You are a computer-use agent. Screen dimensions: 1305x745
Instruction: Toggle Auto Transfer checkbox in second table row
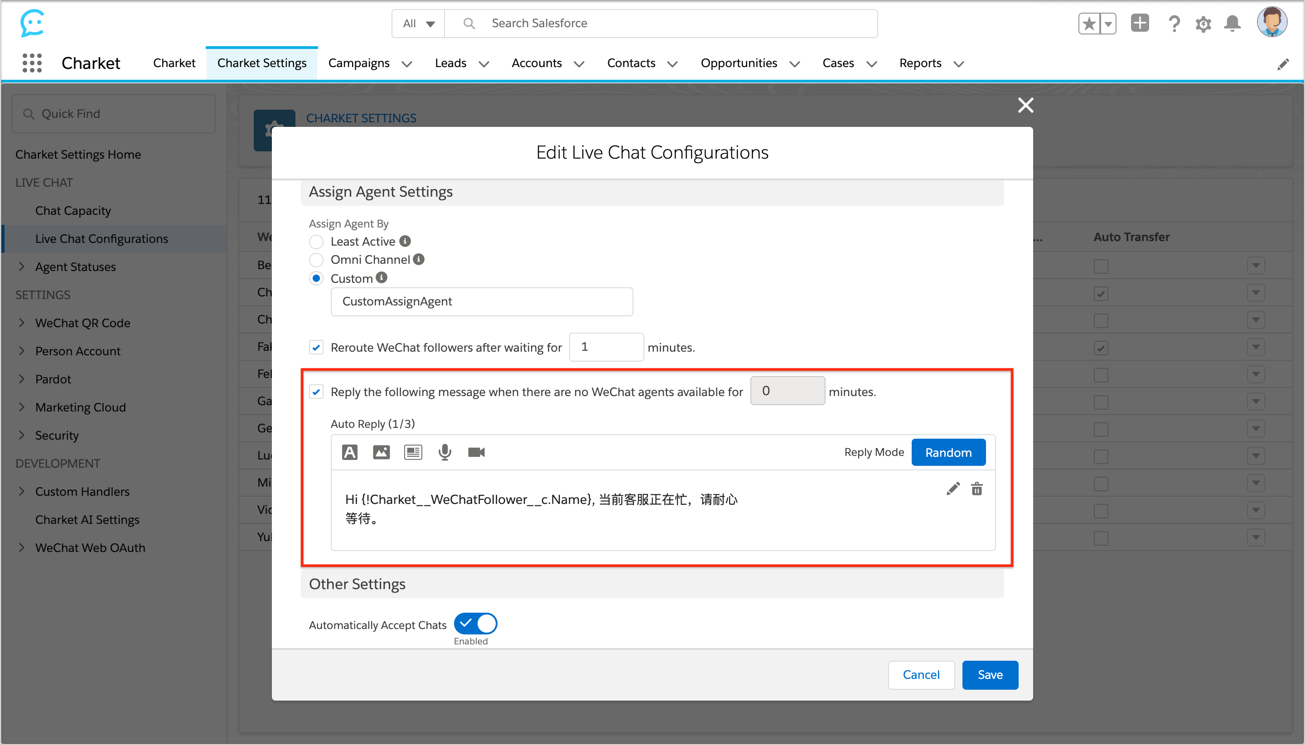click(x=1101, y=294)
